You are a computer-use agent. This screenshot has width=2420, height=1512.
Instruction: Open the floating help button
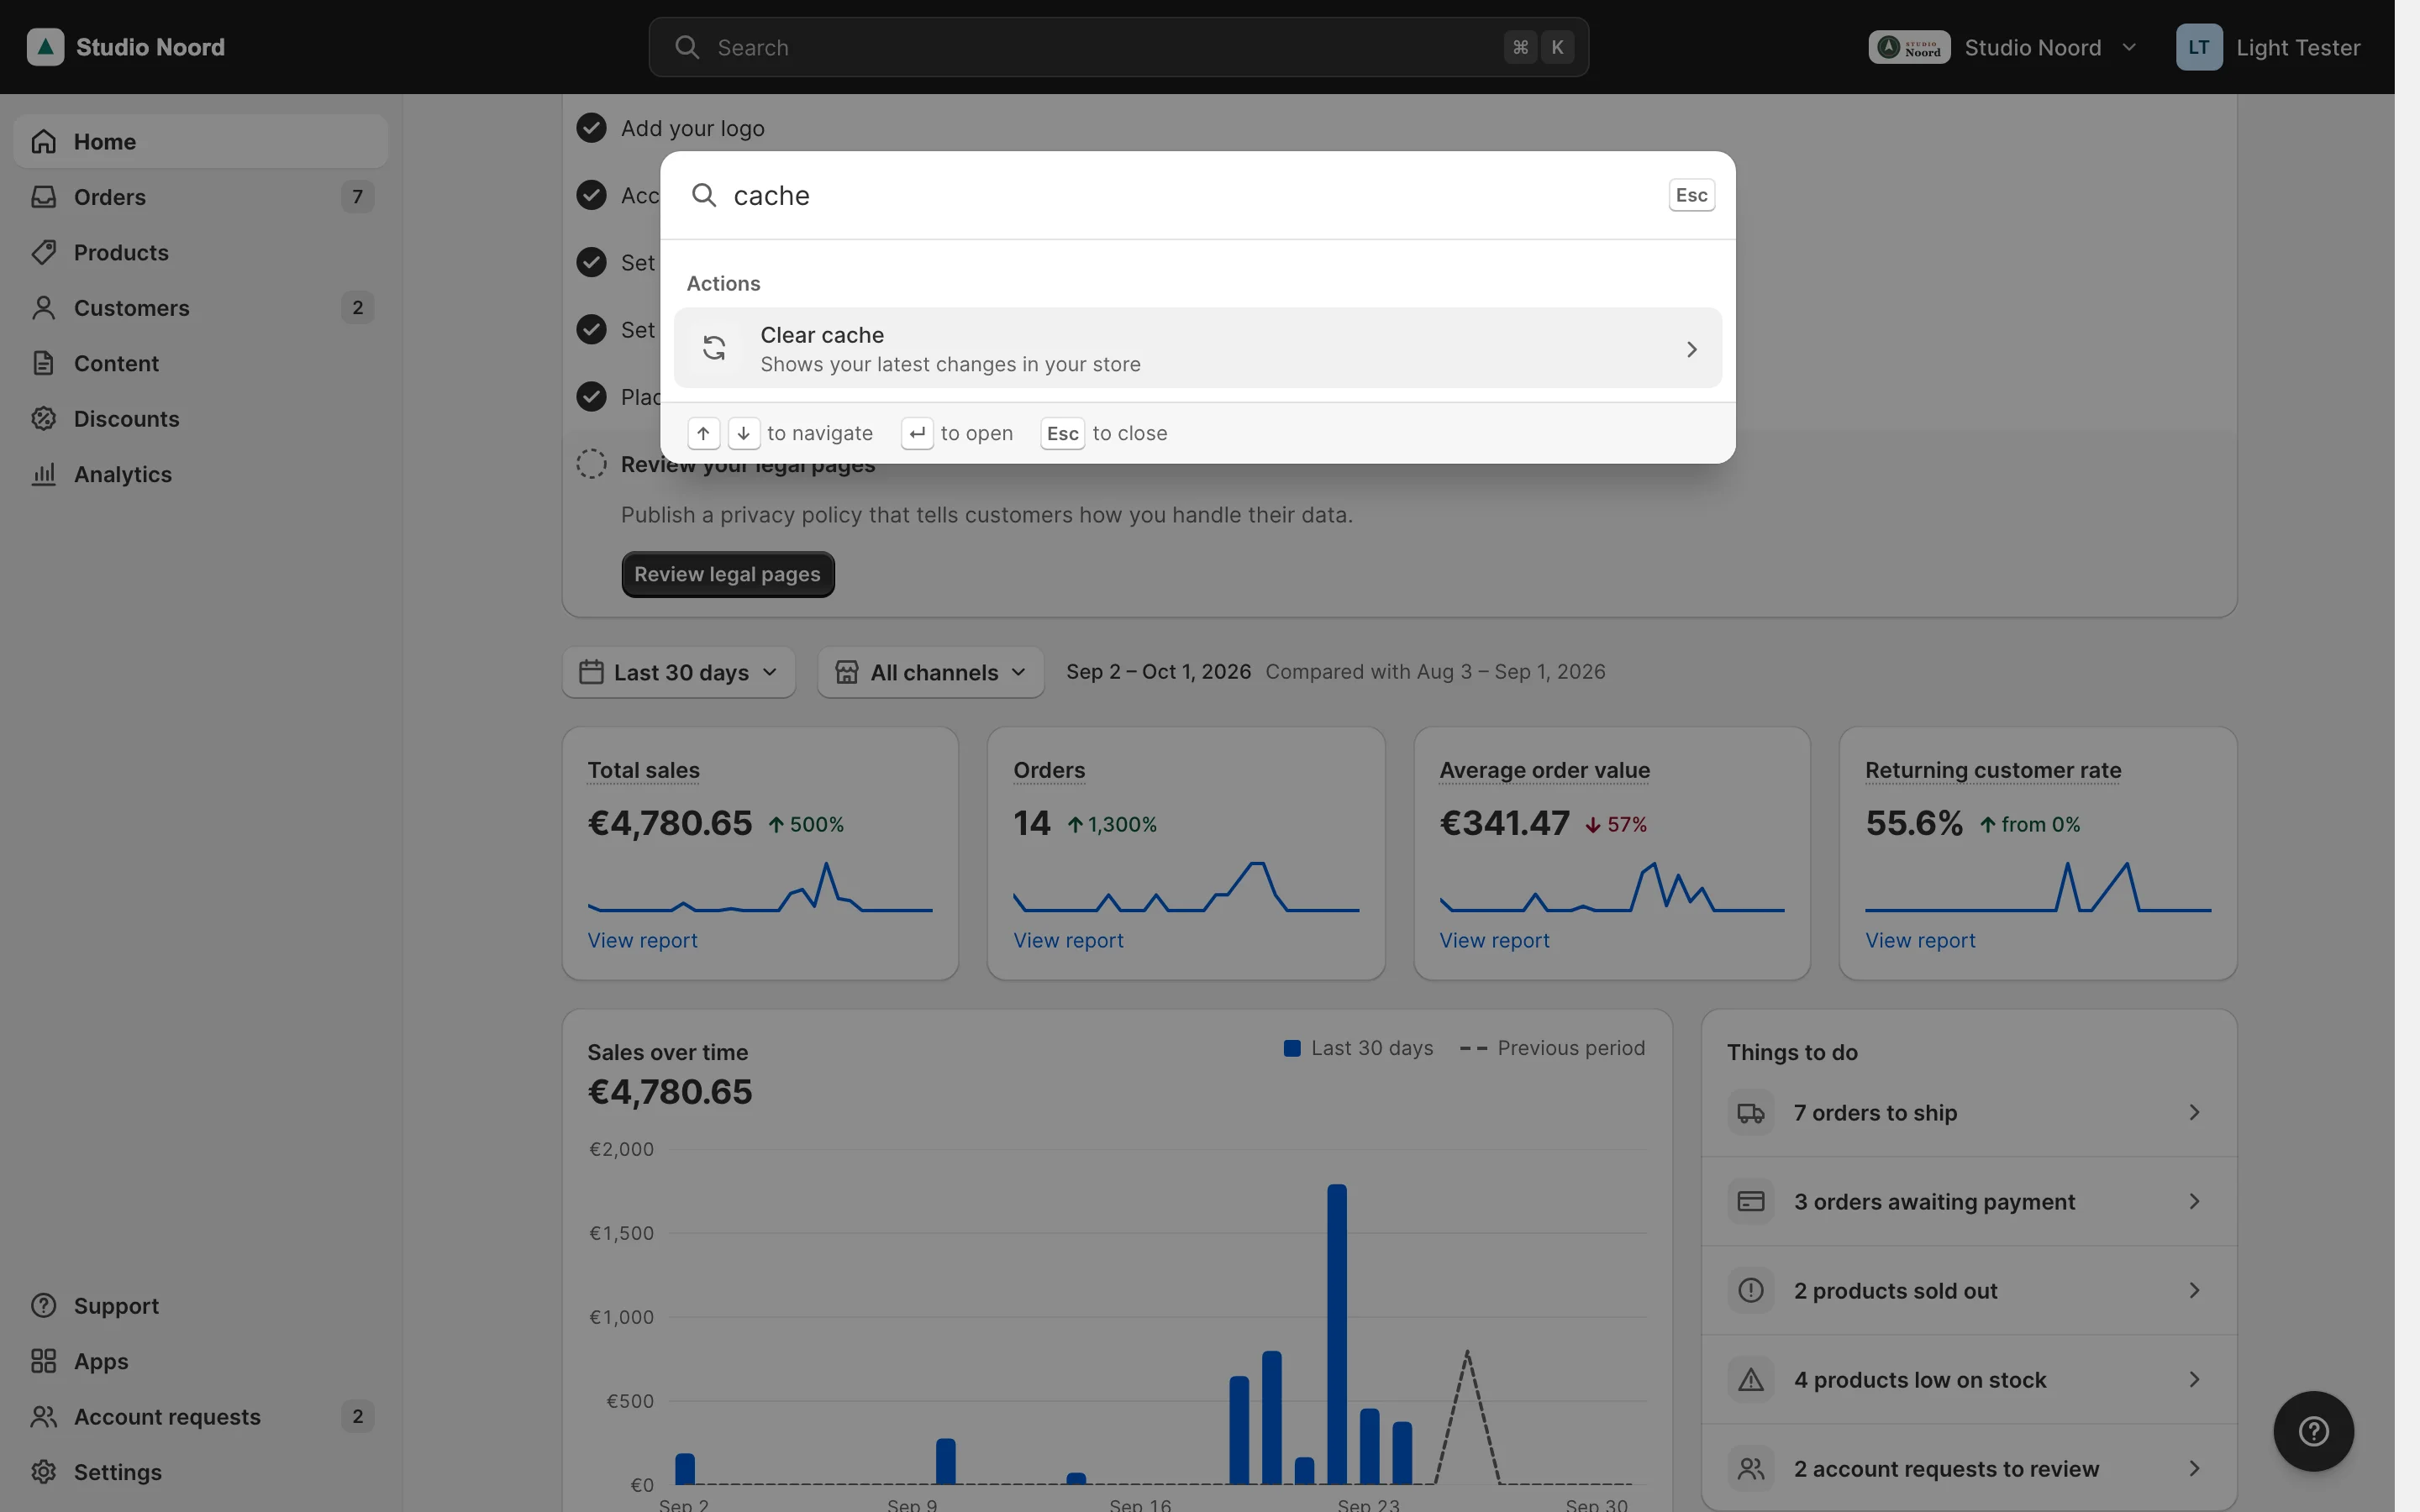[x=2313, y=1431]
